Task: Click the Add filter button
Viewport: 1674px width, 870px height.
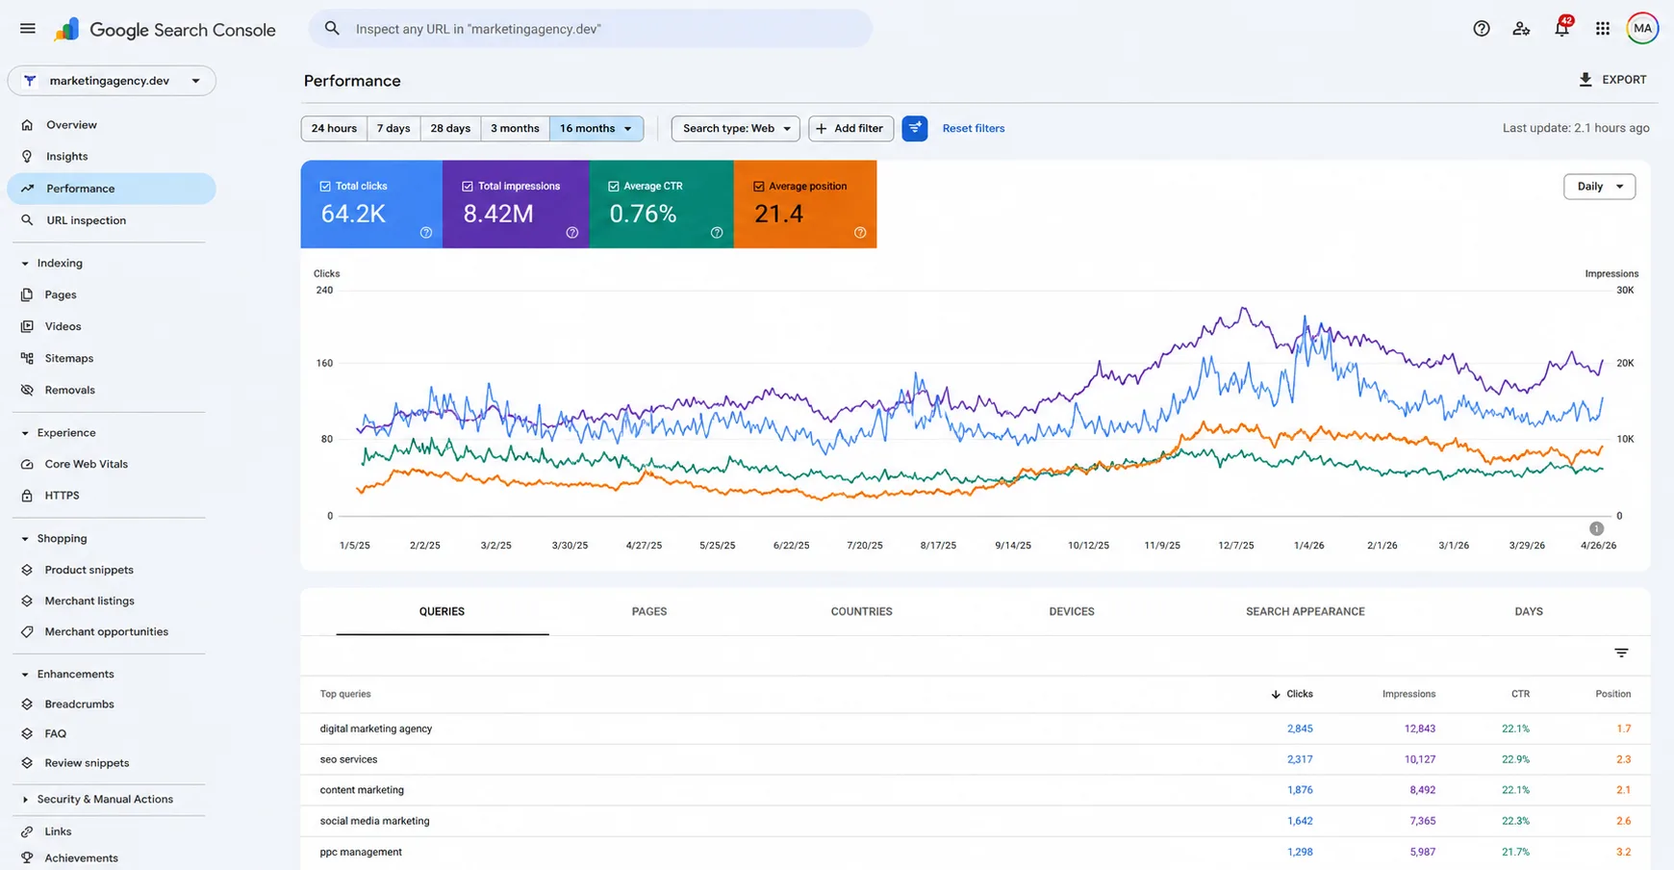Action: coord(851,128)
